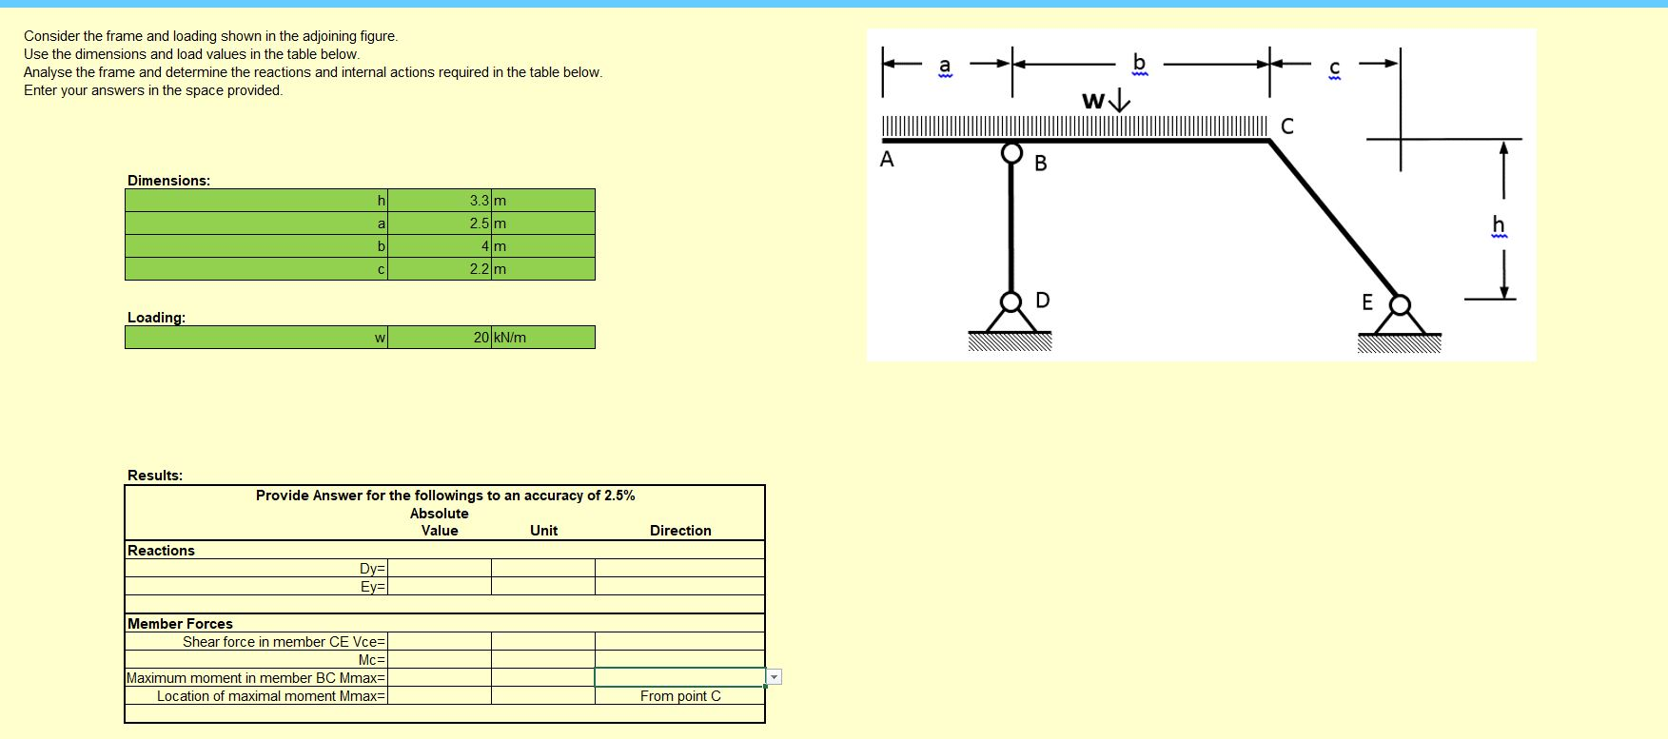The height and width of the screenshot is (739, 1668).
Task: Select the Vce shear force value cell
Action: tap(440, 641)
